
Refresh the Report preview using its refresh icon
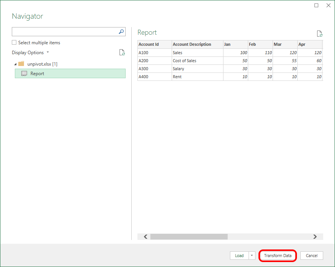coord(320,34)
